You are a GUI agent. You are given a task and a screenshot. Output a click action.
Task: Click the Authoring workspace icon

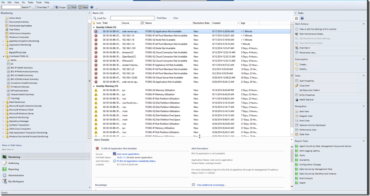click(x=5, y=163)
